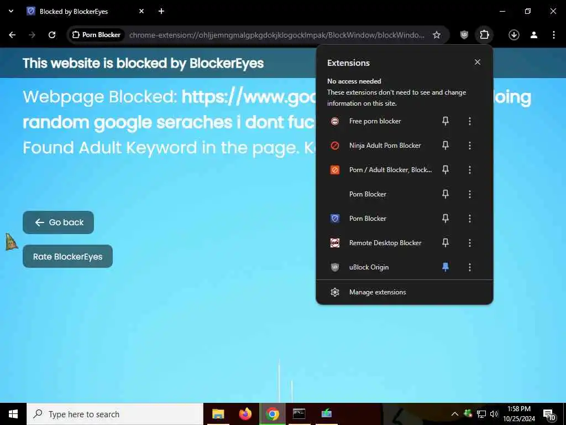Open Firefox from the taskbar
This screenshot has height=425, width=566.
coord(245,414)
